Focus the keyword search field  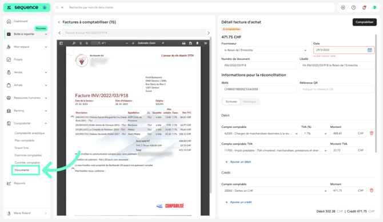click(x=200, y=7)
